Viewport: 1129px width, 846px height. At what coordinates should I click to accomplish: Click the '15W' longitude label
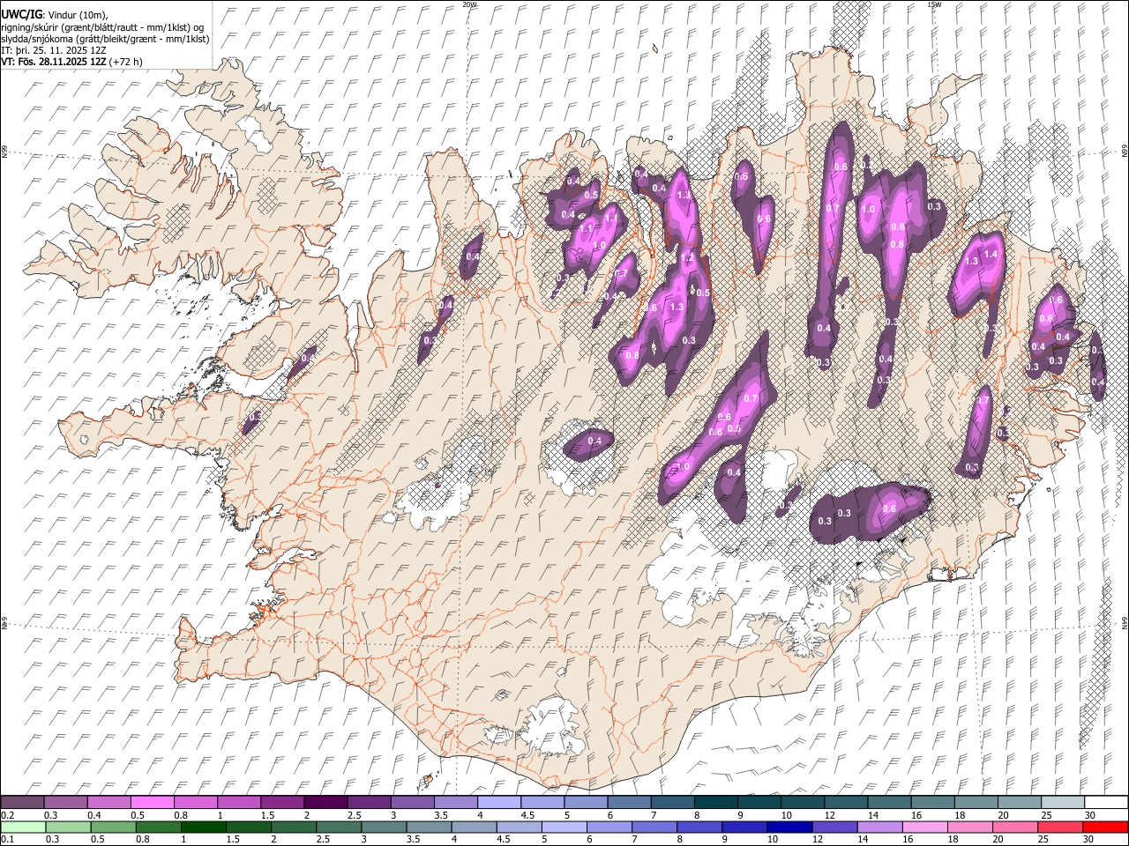point(933,4)
